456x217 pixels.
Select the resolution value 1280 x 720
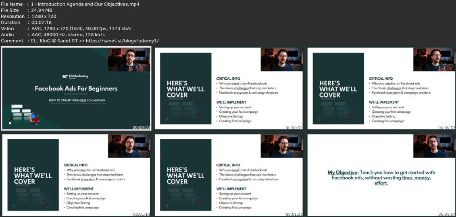tap(44, 16)
